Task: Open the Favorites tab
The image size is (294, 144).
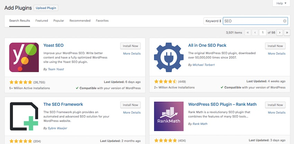Action: click(x=102, y=21)
